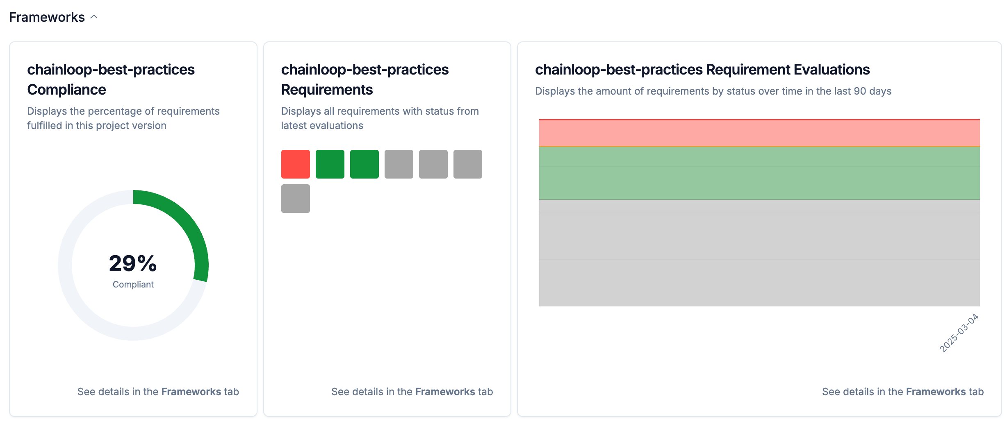This screenshot has height=430, width=1007.
Task: Click the chainloop-best-practices Requirement Evaluations title
Action: [702, 70]
